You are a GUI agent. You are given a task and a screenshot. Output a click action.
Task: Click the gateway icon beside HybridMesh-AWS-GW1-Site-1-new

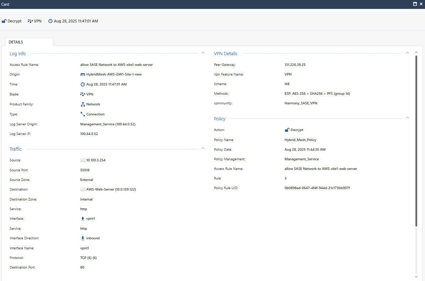coord(83,75)
